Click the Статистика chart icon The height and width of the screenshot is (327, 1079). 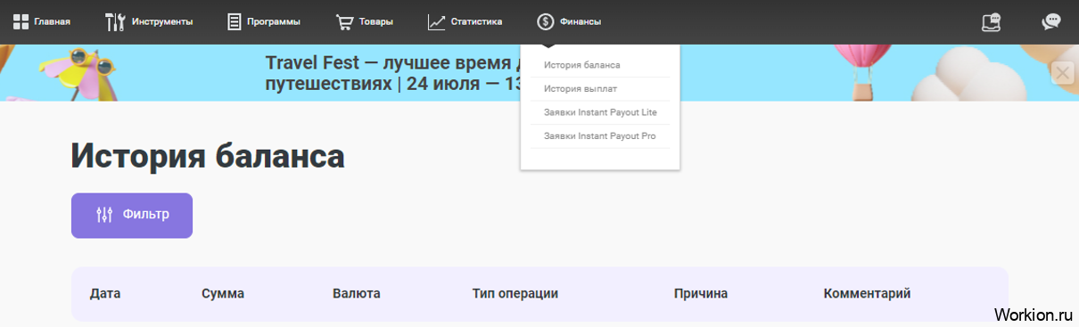436,21
